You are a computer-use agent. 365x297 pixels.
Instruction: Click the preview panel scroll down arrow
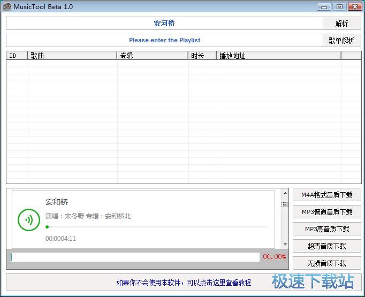(285, 245)
